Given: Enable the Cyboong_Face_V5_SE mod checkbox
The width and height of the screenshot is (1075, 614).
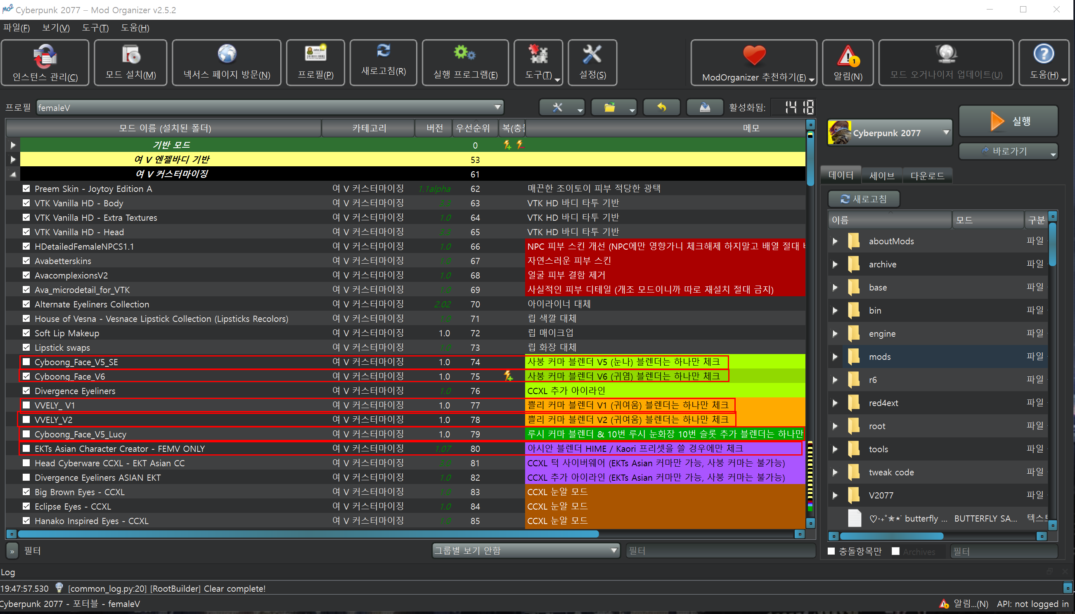Looking at the screenshot, I should click(26, 362).
